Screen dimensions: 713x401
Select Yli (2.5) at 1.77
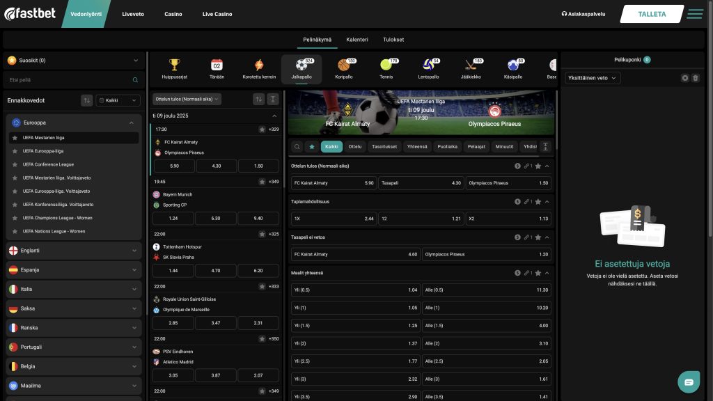(x=356, y=361)
